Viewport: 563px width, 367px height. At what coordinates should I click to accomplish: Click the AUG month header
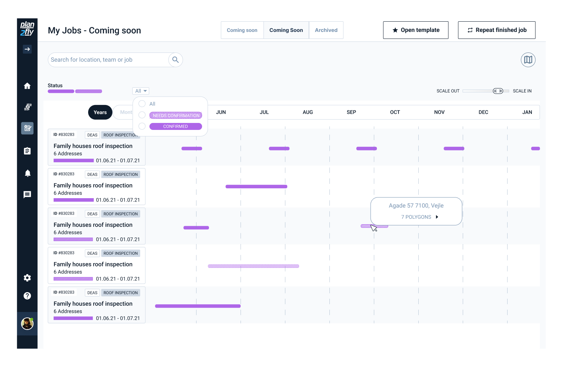coord(308,112)
